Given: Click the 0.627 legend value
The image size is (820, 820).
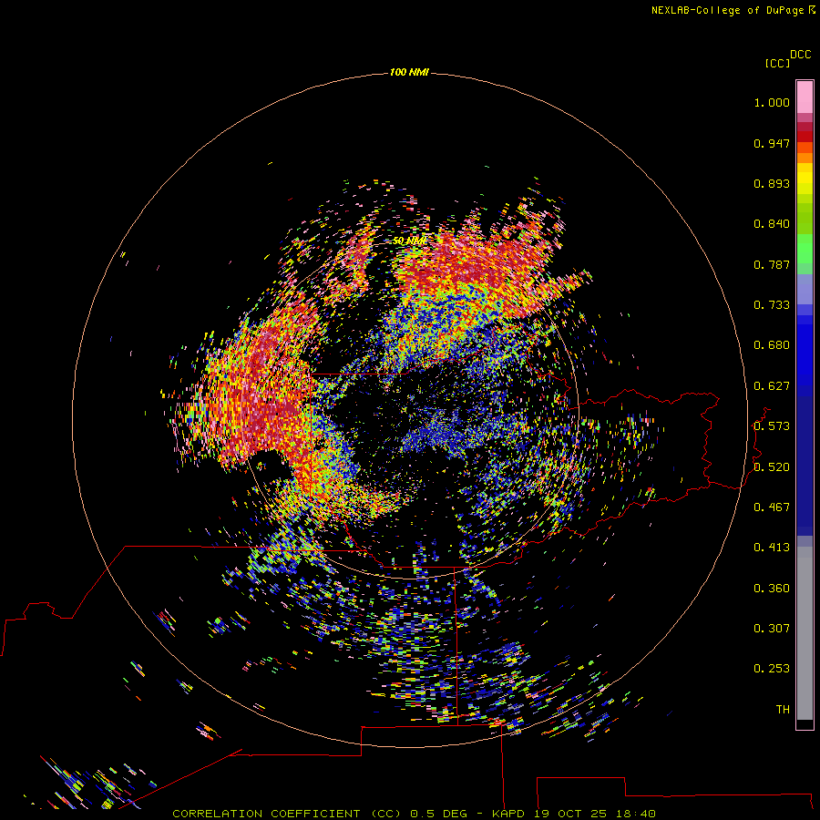Looking at the screenshot, I should click(772, 386).
